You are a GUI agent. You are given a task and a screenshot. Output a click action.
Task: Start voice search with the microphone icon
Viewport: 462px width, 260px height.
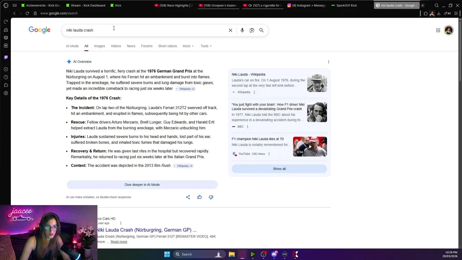coord(242,30)
